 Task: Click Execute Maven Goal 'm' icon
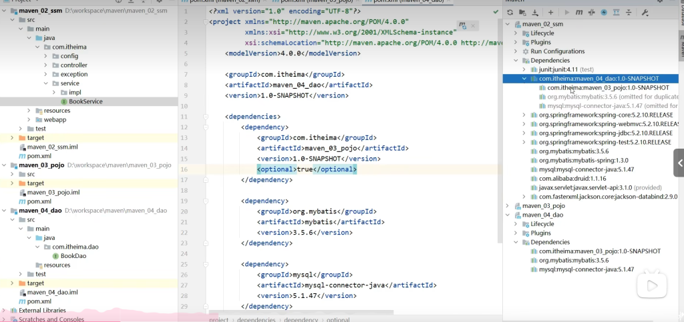click(x=579, y=12)
